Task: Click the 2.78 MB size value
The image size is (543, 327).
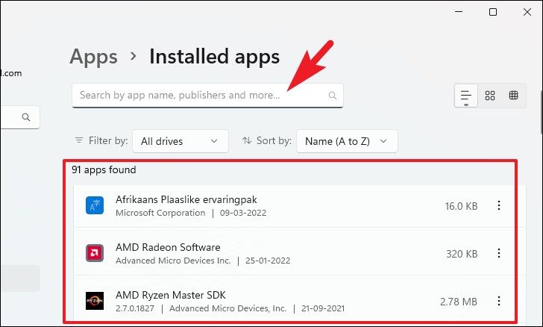Action: pos(459,302)
